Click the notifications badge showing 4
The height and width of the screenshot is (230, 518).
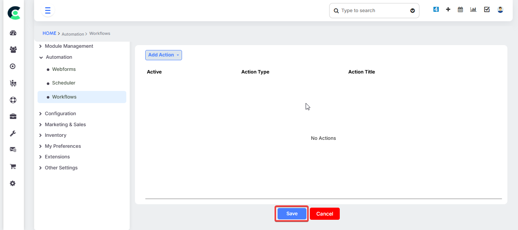click(436, 9)
